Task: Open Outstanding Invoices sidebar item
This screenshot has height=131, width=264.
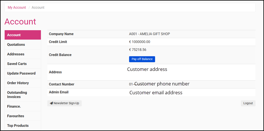Action: point(17,95)
